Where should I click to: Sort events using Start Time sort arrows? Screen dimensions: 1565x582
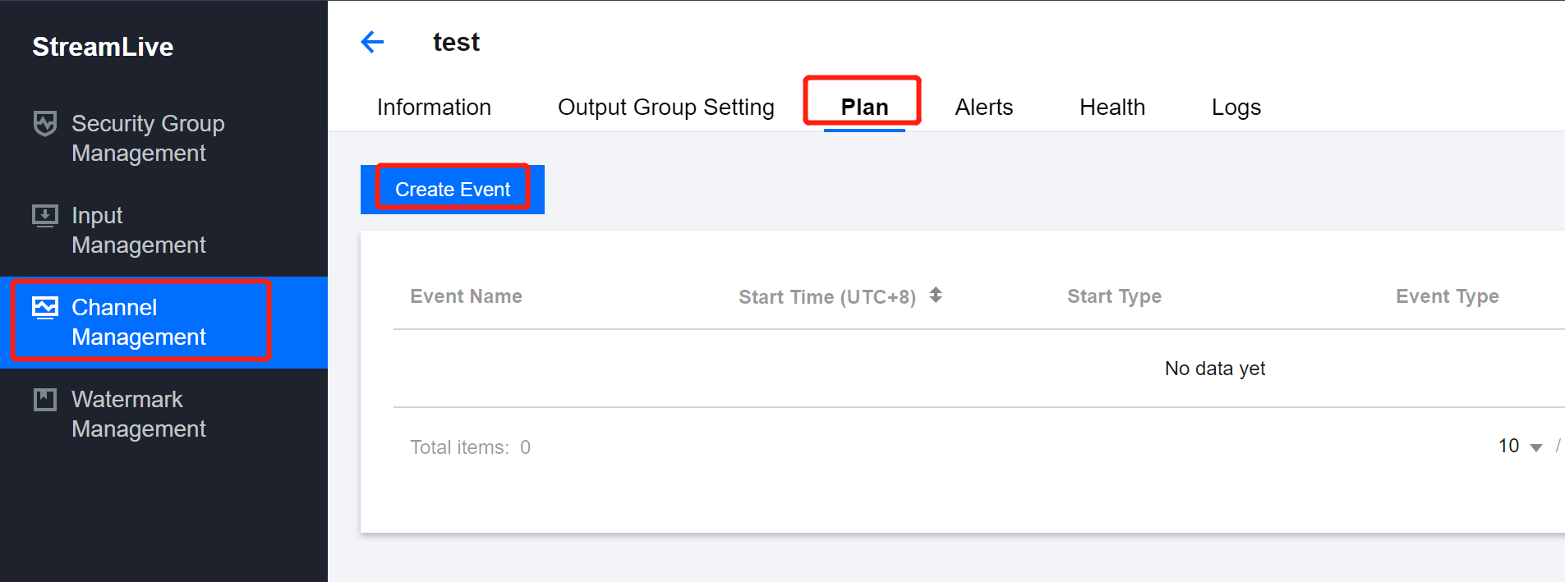(x=936, y=296)
